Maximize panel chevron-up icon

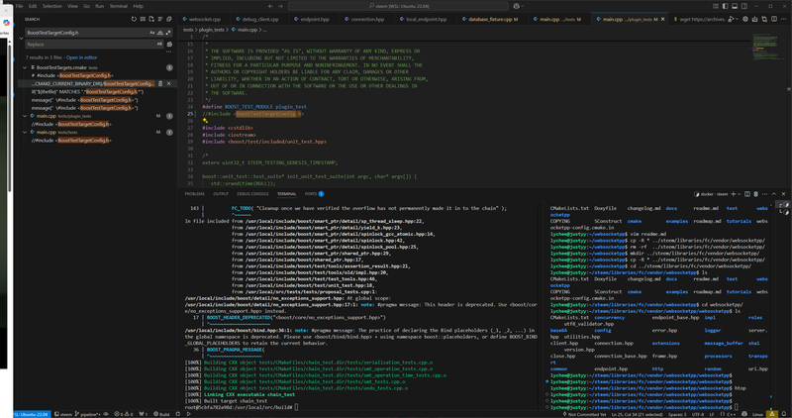[774, 194]
